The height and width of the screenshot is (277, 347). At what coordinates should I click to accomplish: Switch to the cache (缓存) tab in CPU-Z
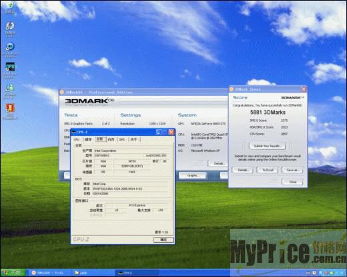[x=88, y=140]
